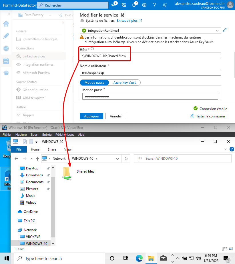Open the Author pencil icon in sidebar
The width and height of the screenshot is (235, 264).
tap(6, 36)
